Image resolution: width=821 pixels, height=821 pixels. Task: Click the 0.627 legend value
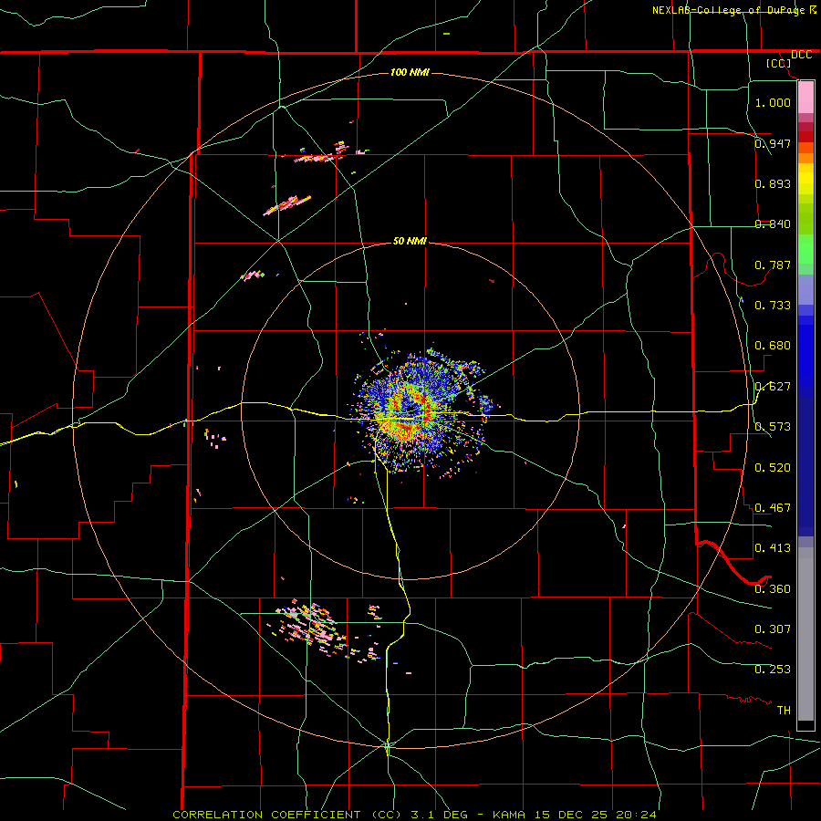[x=773, y=387]
